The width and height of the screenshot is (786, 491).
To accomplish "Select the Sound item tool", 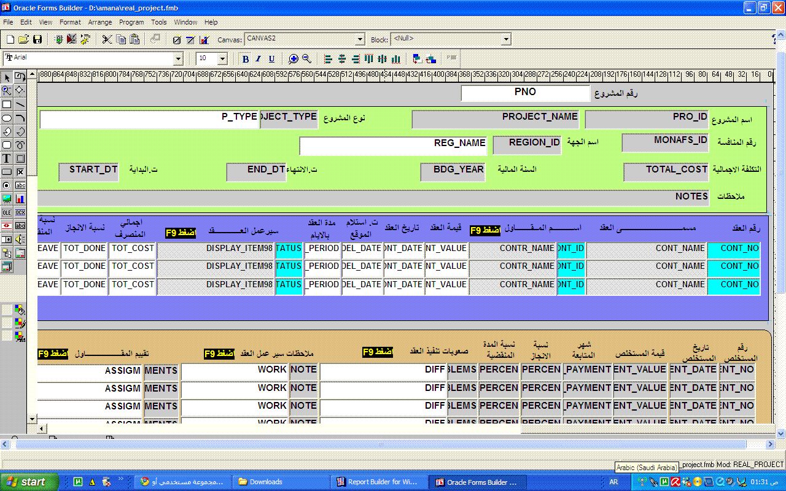I will (20, 239).
